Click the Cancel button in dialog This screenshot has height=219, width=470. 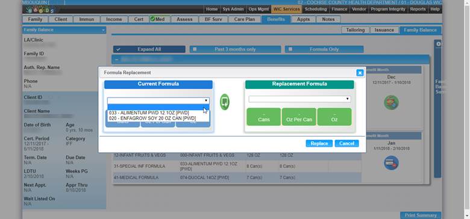coord(347,144)
